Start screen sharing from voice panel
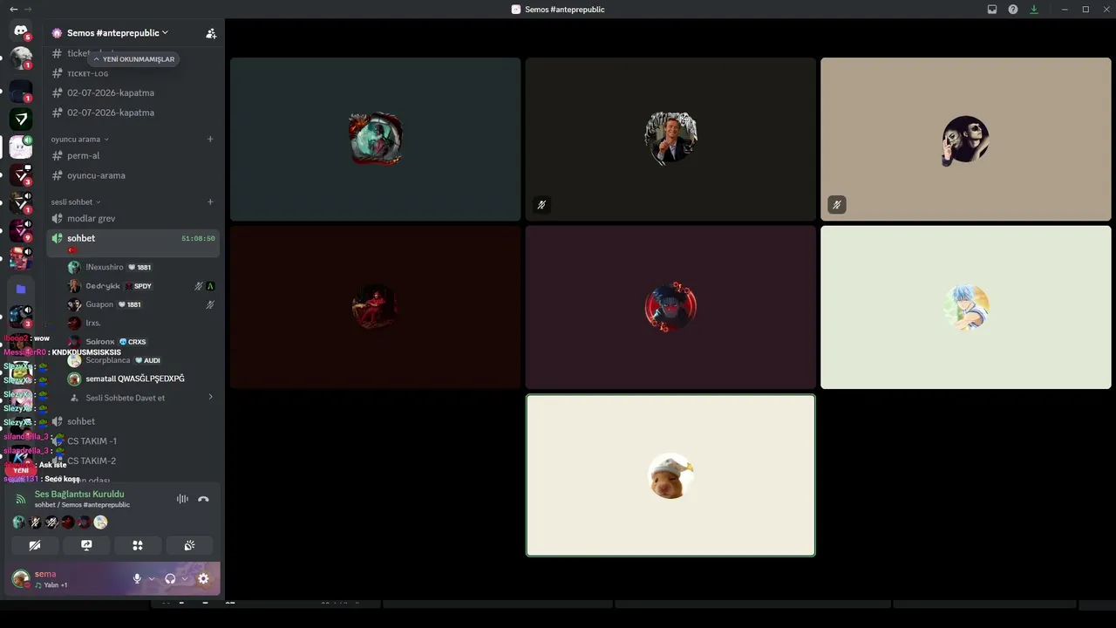 86,545
